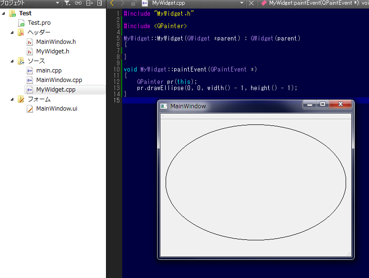The height and width of the screenshot is (278, 369).
Task: Click the Test.pro file icon
Action: coord(21,23)
